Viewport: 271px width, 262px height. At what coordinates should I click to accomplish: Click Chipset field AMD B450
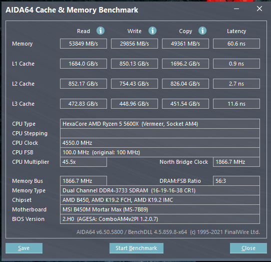pyautogui.click(x=160, y=200)
